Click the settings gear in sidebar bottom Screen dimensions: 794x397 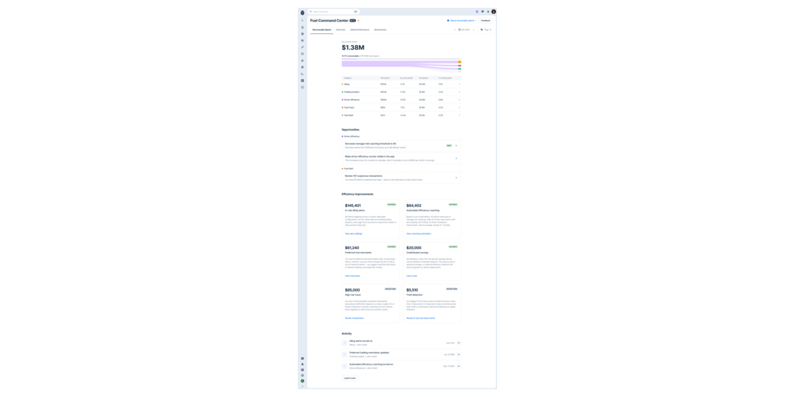[302, 375]
